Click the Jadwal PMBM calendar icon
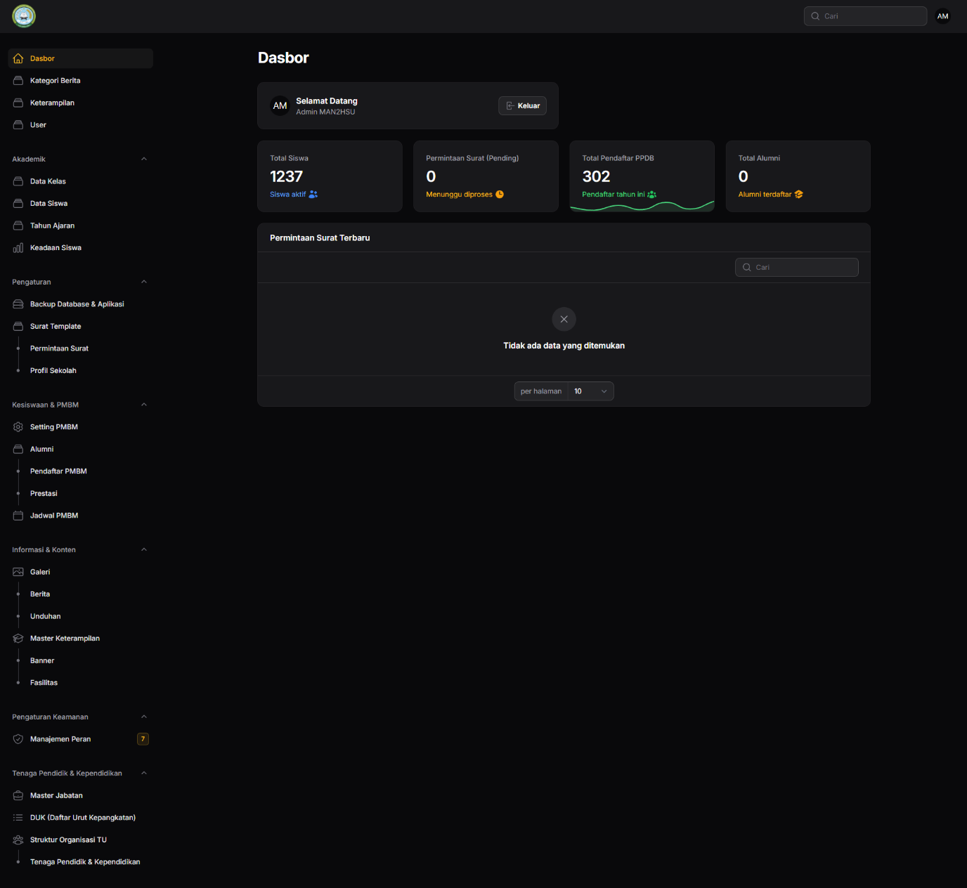967x888 pixels. pyautogui.click(x=18, y=516)
